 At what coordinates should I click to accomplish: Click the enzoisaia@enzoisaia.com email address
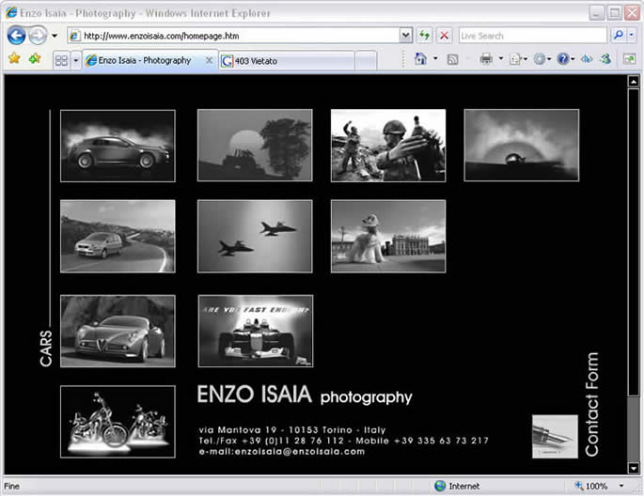(x=281, y=452)
